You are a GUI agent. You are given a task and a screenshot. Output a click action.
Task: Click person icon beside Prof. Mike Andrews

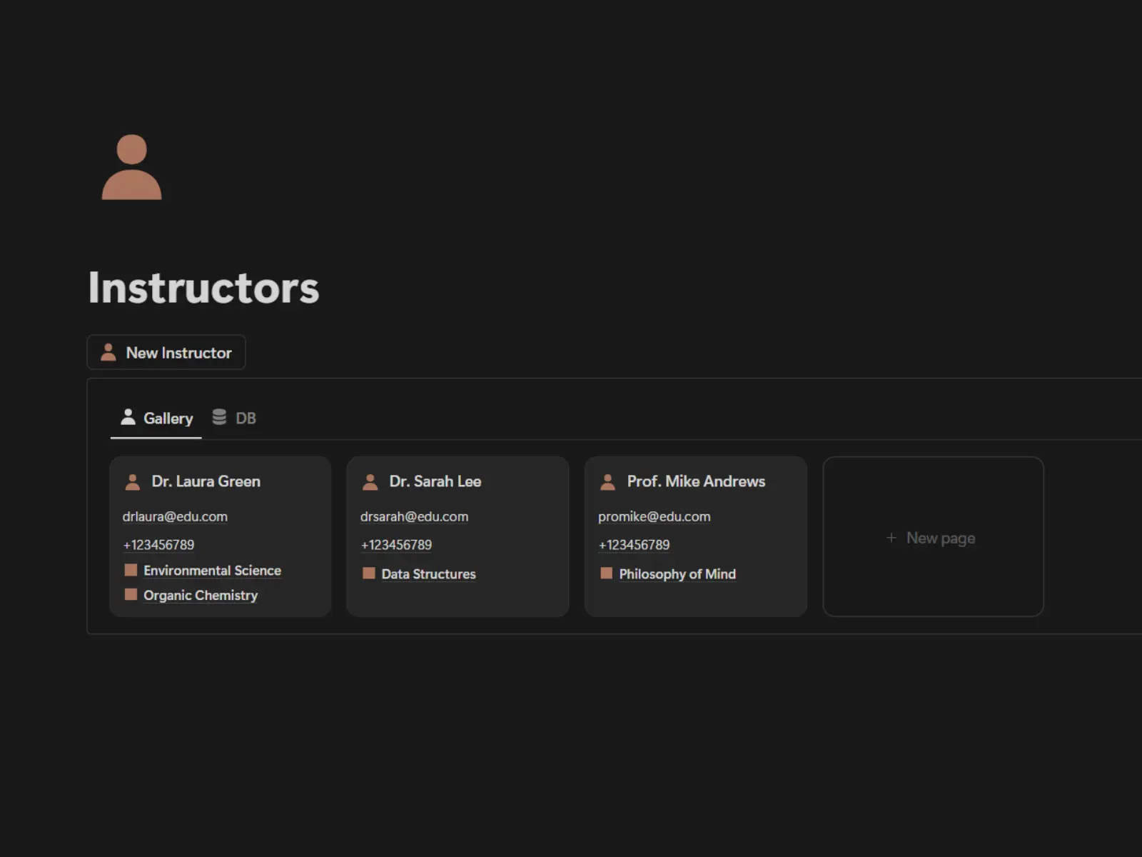[608, 482]
